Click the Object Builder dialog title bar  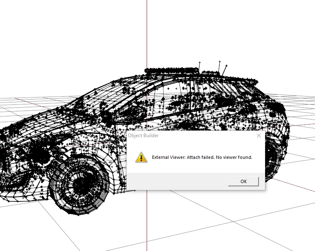click(191, 136)
